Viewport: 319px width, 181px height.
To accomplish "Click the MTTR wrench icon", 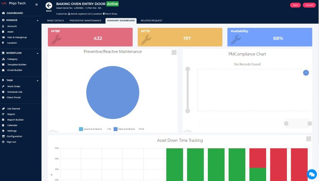I will click(x=146, y=39).
